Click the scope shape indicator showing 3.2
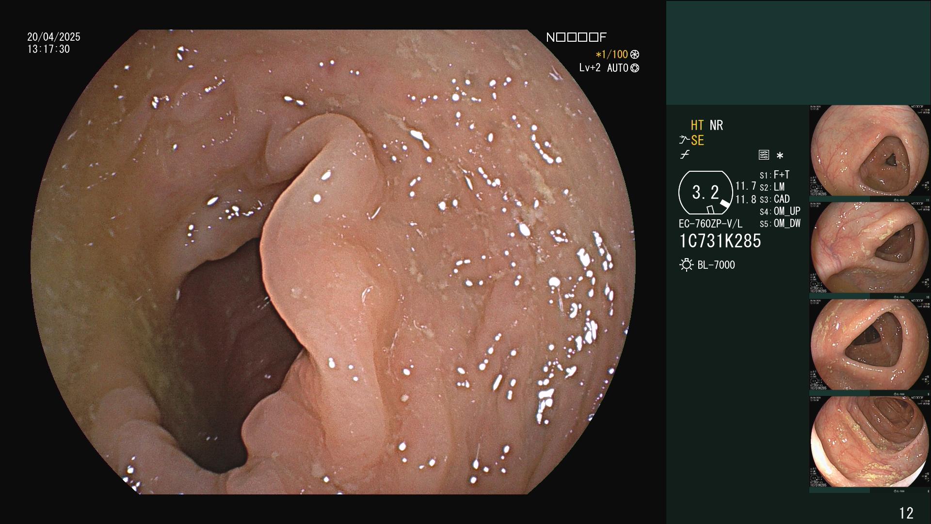Viewport: 931px width, 524px height. tap(706, 193)
